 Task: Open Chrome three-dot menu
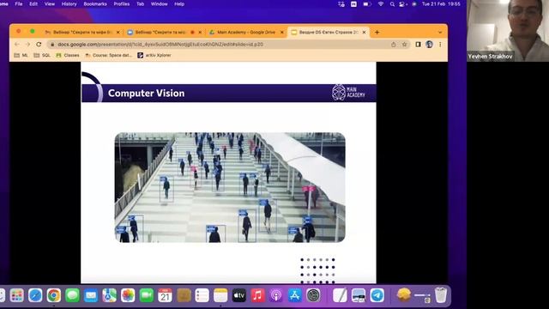point(440,45)
